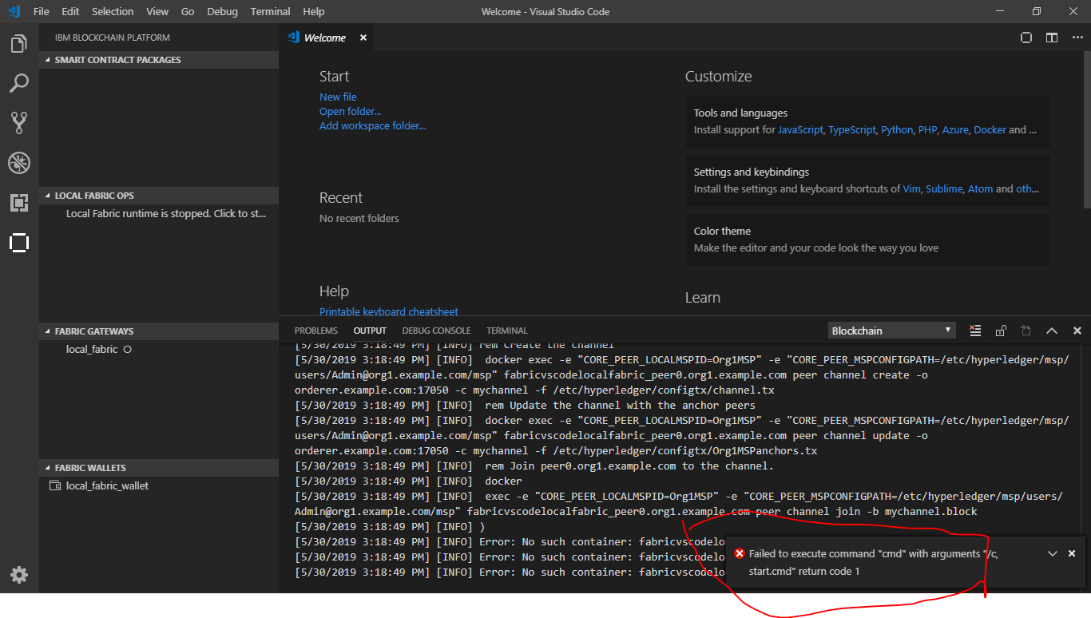Open the Terminal menu
Viewport: 1091px width, 618px height.
(x=270, y=11)
